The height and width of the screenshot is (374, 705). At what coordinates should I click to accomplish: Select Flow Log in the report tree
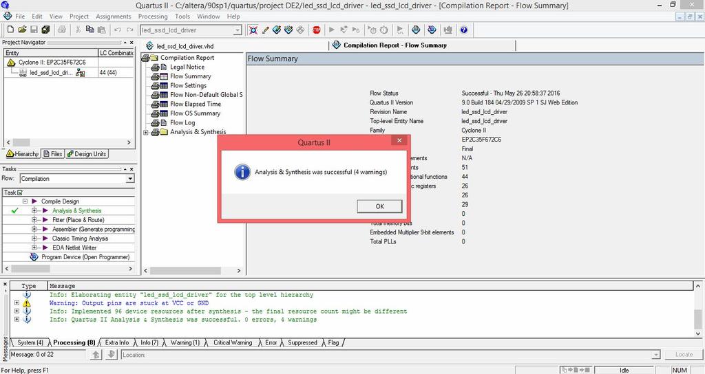182,122
